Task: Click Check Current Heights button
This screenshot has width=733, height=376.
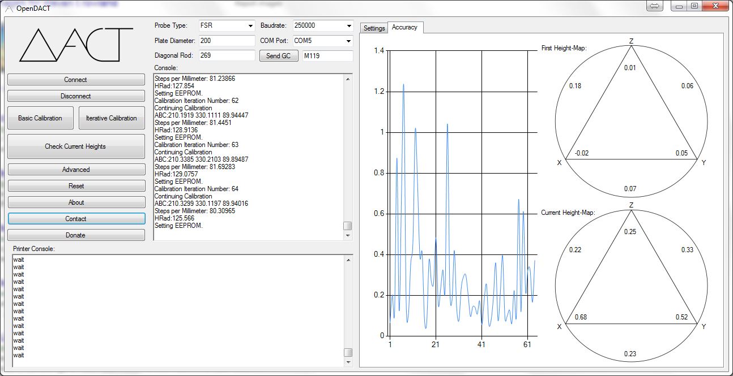Action: 76,146
